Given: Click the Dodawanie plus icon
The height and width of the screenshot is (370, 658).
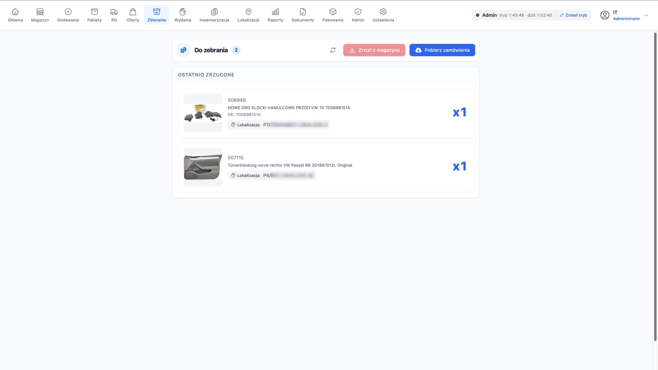Looking at the screenshot, I should 68,12.
